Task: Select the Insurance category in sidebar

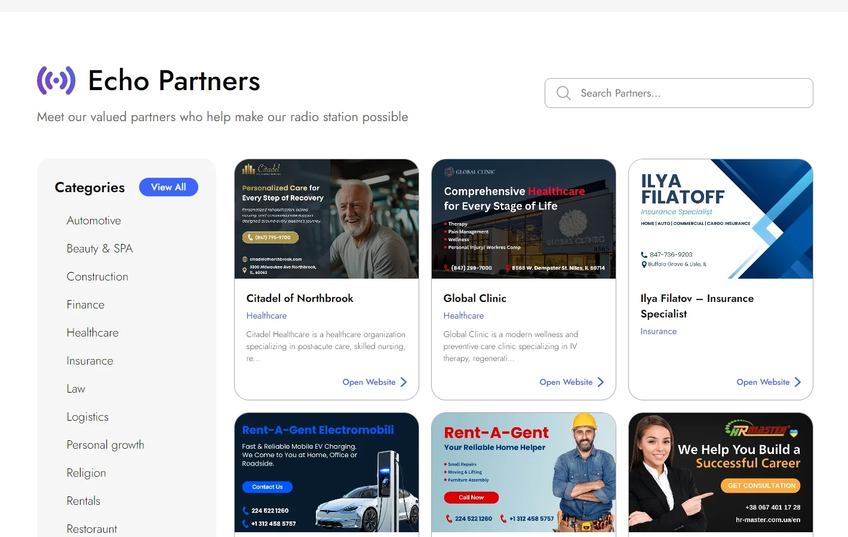Action: (90, 361)
